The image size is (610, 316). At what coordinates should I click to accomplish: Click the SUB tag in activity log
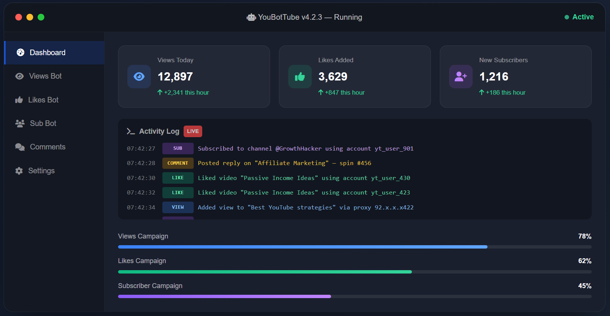pyautogui.click(x=178, y=148)
